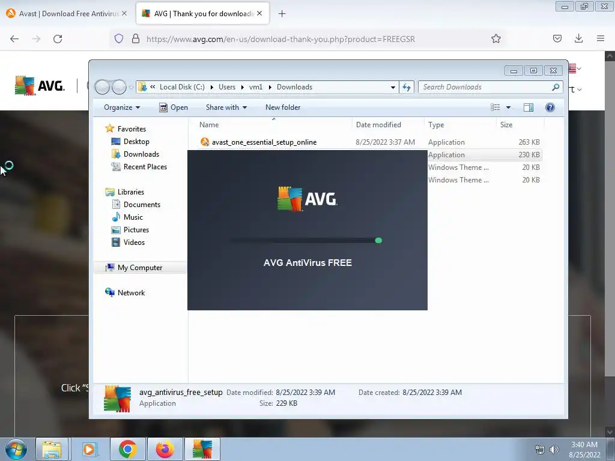This screenshot has height=461, width=615.
Task: Open Explorer help question mark icon
Action: (x=550, y=107)
